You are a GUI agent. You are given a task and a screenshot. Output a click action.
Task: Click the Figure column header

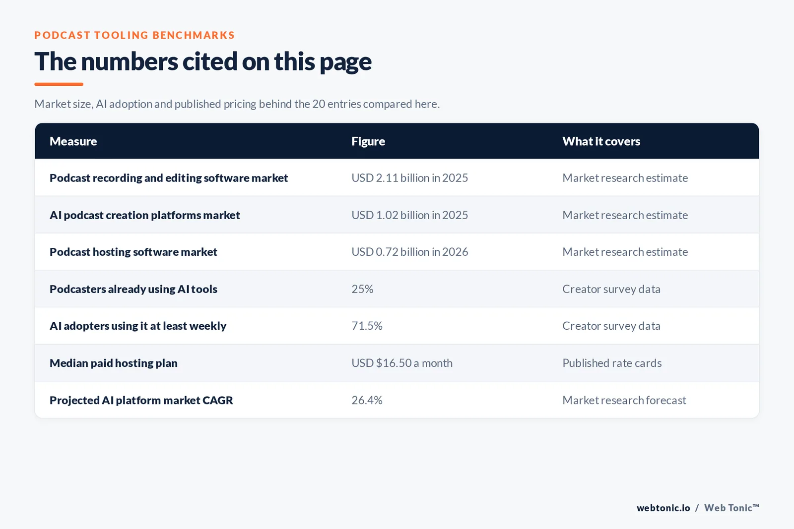pyautogui.click(x=368, y=141)
